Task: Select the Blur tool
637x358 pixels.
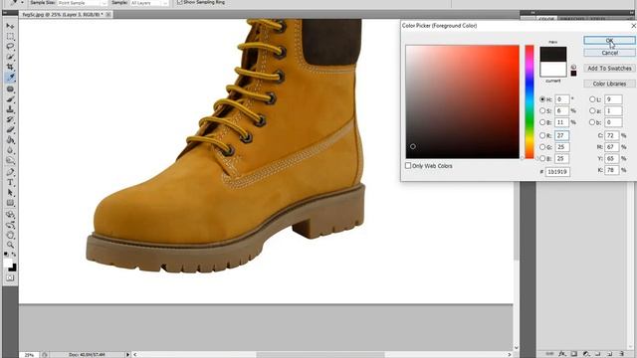Action: pos(10,150)
